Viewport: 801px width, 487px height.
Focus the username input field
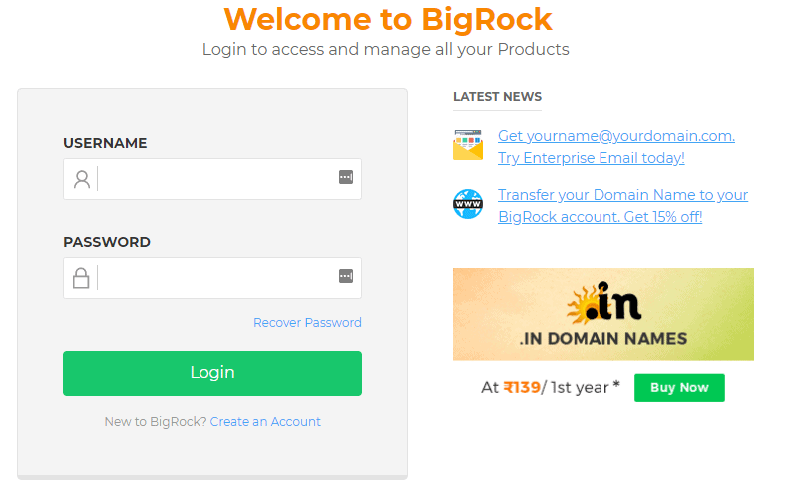click(212, 179)
